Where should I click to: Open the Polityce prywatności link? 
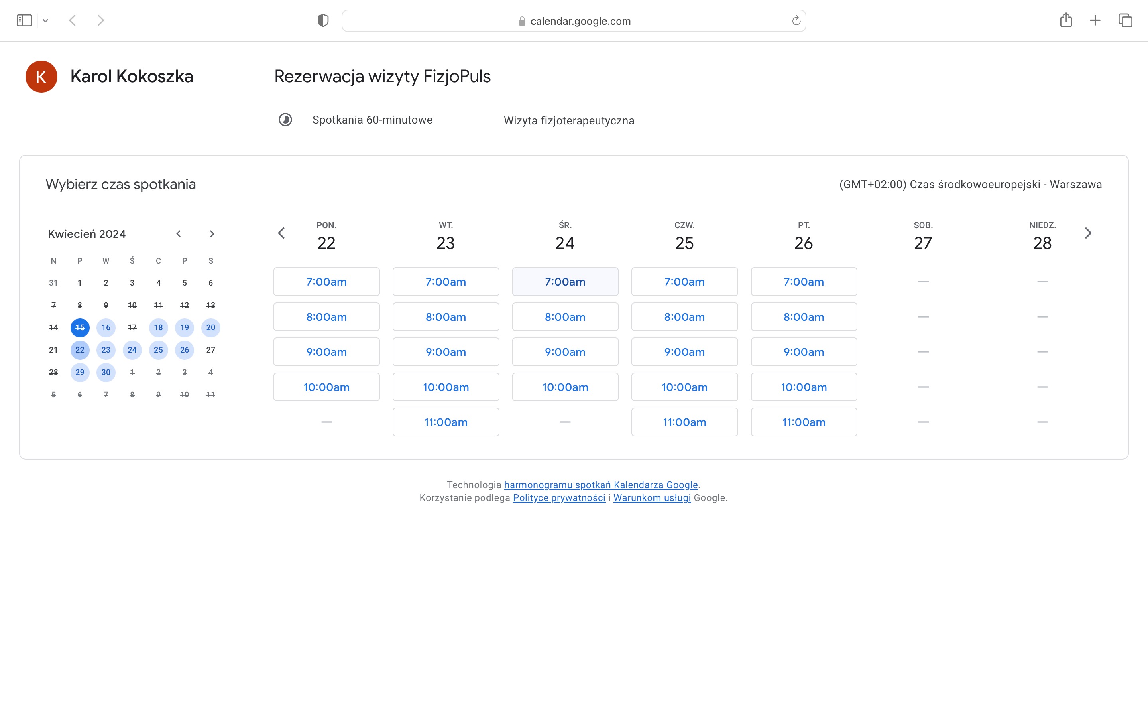[559, 498]
